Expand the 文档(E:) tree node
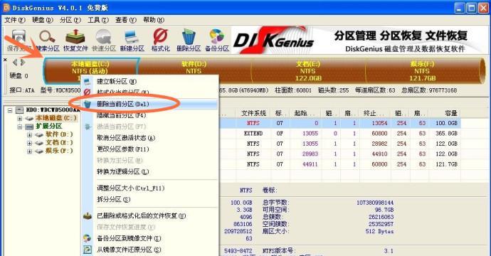The image size is (491, 256). 29,143
